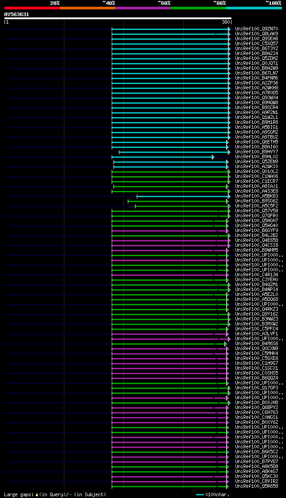Screen dimensions: 286x498
Task: Select the UniRef100_B0XJH8 label
Action: pyautogui.click(x=257, y=403)
